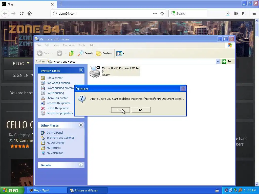Click the Control Panel icon
The height and width of the screenshot is (194, 259).
43,133
